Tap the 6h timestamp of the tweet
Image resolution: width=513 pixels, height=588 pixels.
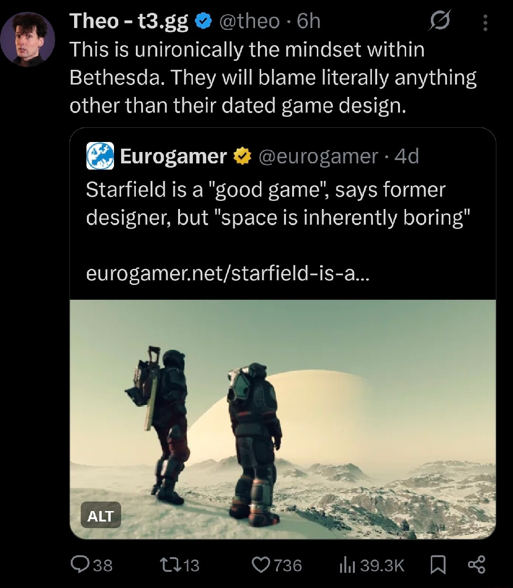309,21
